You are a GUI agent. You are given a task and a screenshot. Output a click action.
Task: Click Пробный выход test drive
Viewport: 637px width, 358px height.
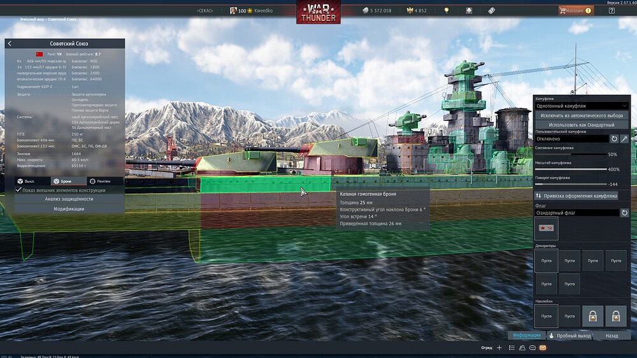tap(569, 336)
